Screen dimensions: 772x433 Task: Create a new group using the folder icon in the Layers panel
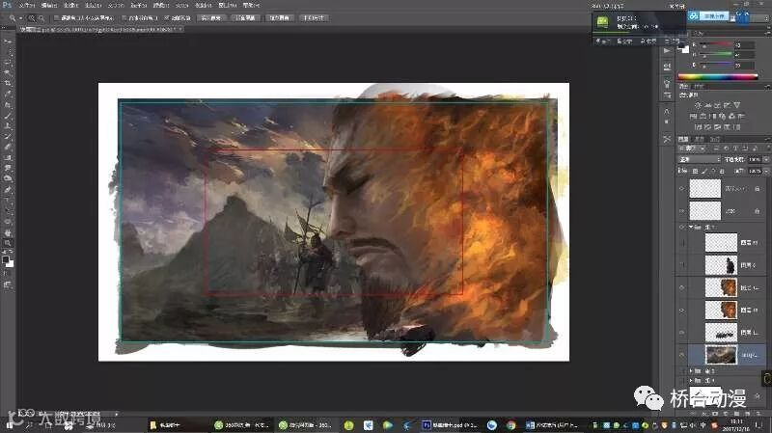[736, 414]
